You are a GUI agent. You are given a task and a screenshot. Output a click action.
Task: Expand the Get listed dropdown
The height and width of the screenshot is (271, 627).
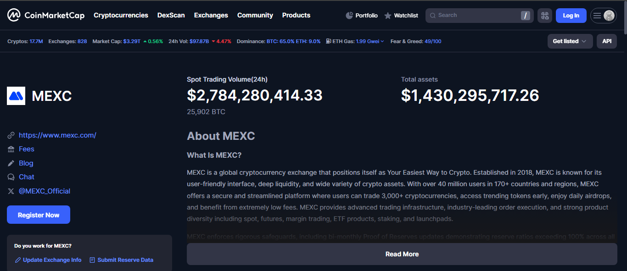tap(570, 41)
